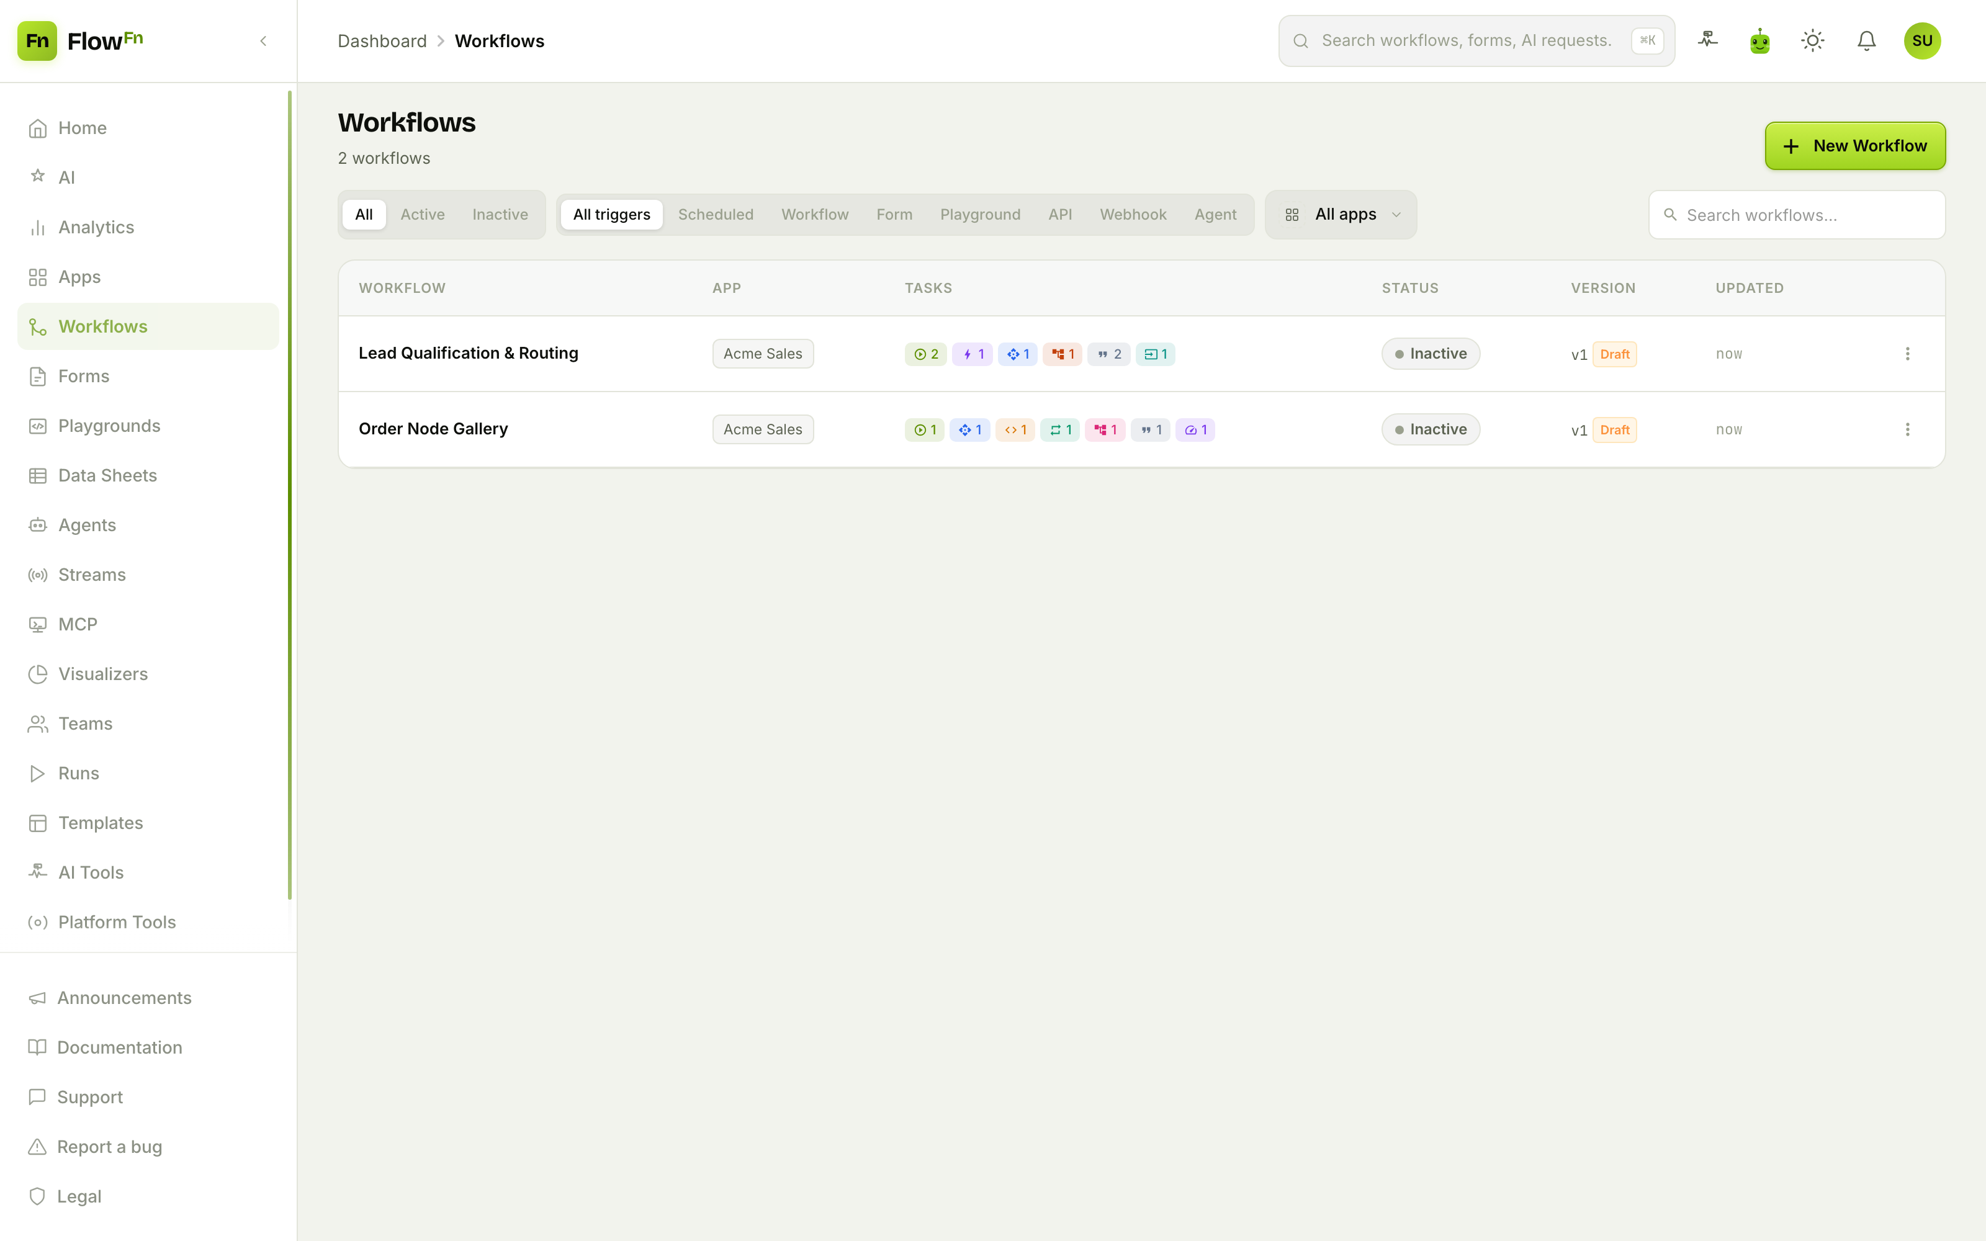Filter by API trigger

coord(1060,214)
